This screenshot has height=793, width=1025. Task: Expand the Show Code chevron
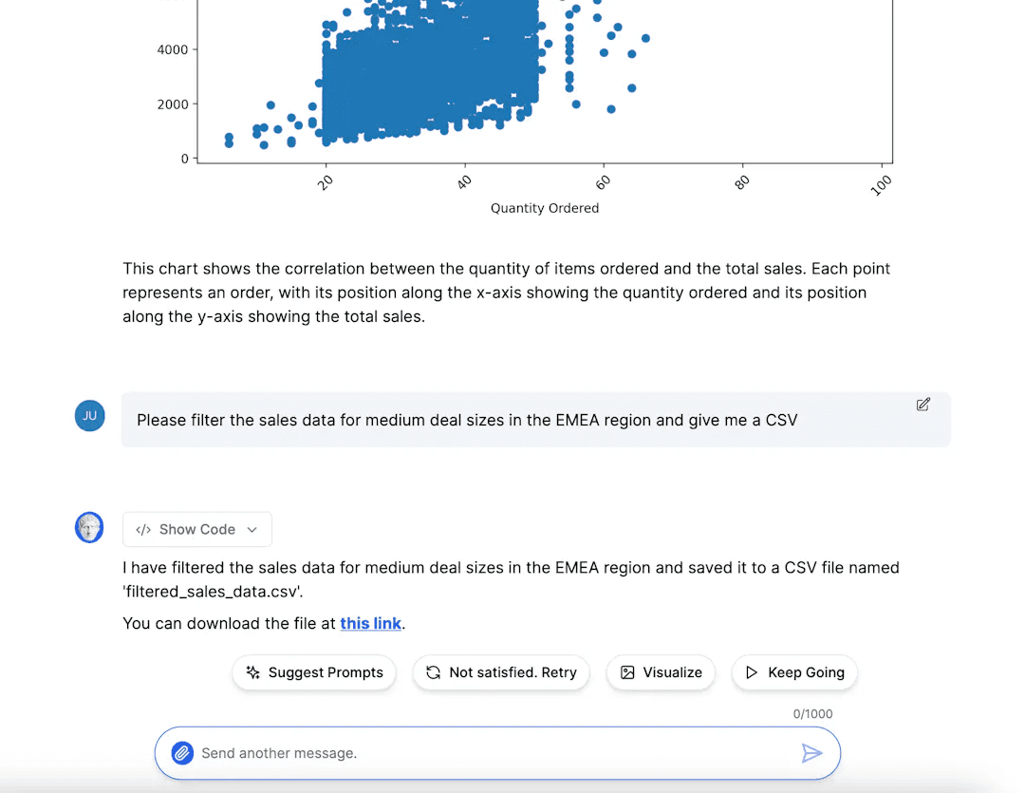click(x=252, y=530)
